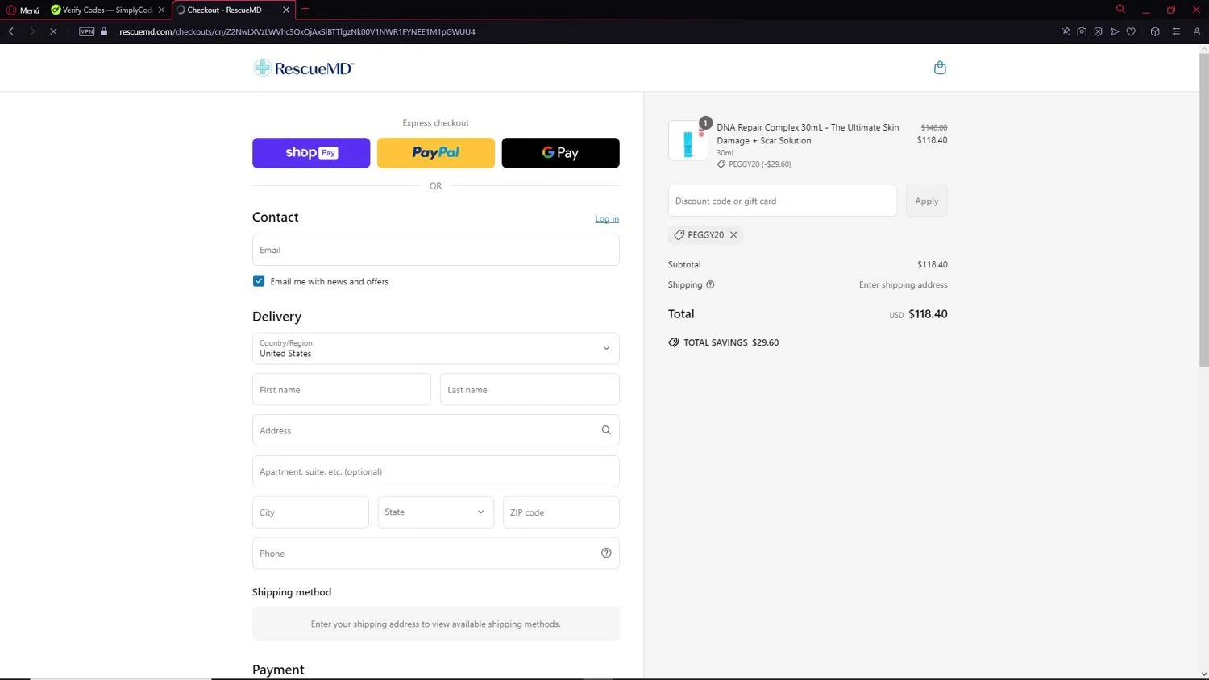Open the ad blocker shield icon
This screenshot has height=680, width=1209.
pyautogui.click(x=1098, y=31)
